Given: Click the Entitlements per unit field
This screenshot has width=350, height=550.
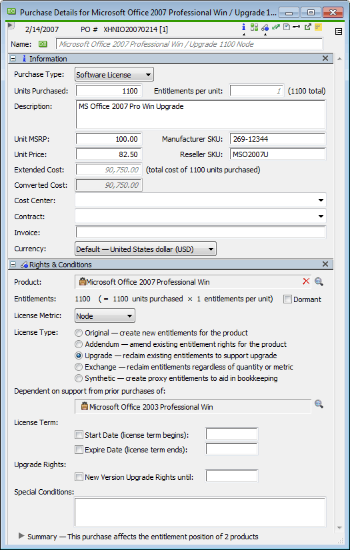Looking at the screenshot, I should point(257,91).
